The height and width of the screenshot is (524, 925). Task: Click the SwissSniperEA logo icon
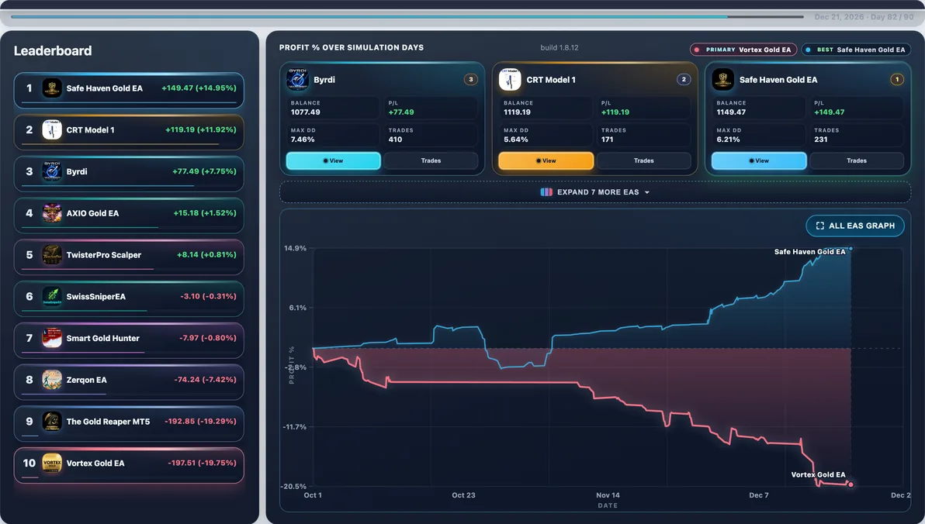pyautogui.click(x=52, y=296)
